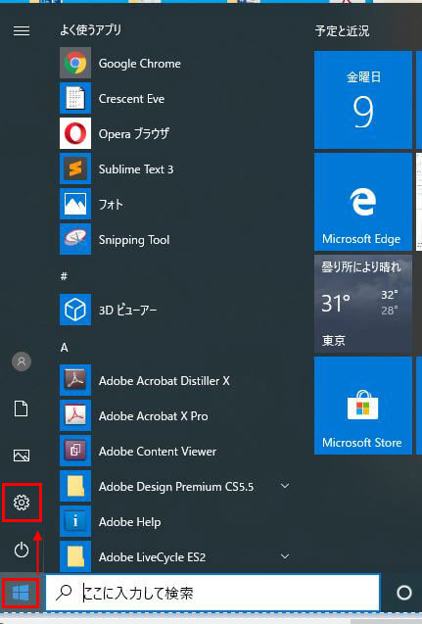Open the Microsoft Edge tile
The width and height of the screenshot is (422, 624).
[x=363, y=202]
